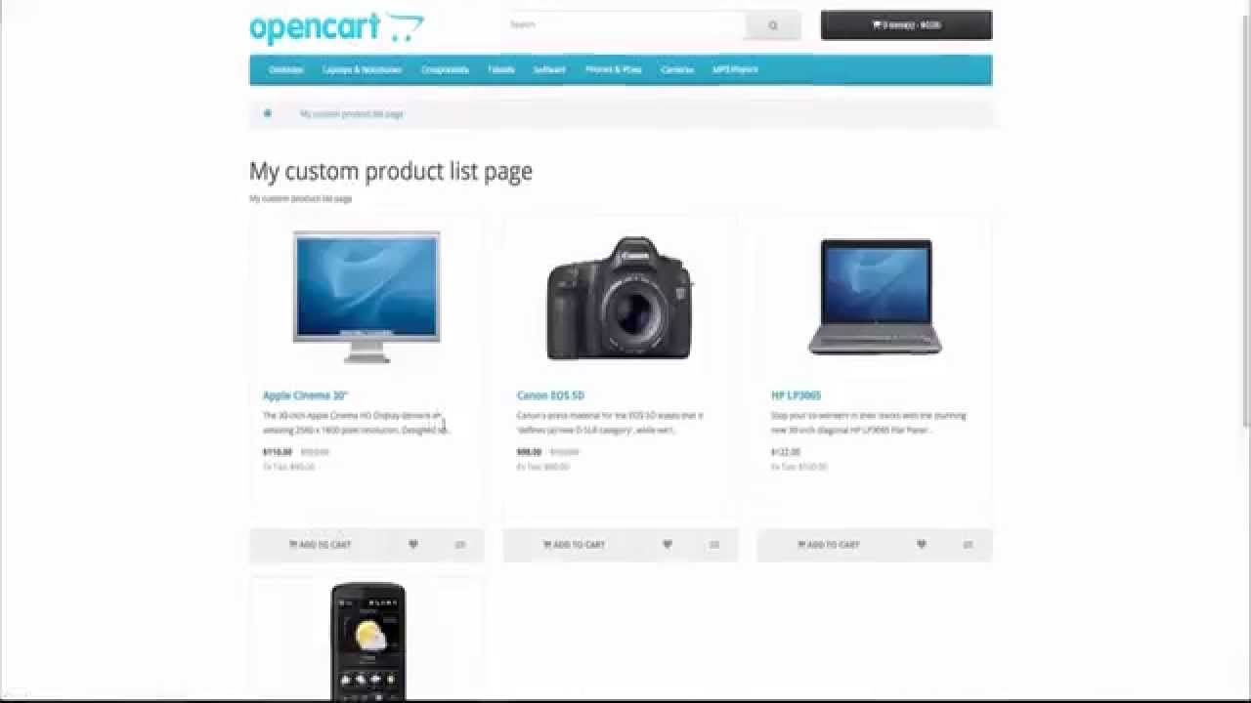The height and width of the screenshot is (703, 1251).
Task: Select the Cameras menu item
Action: [677, 70]
